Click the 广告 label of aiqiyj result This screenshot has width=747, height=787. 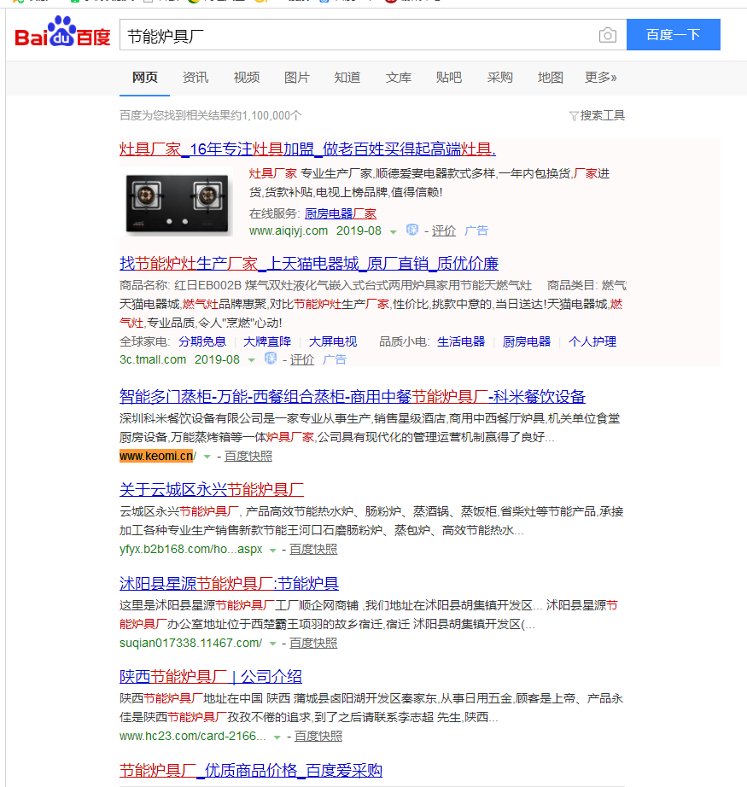(x=476, y=230)
